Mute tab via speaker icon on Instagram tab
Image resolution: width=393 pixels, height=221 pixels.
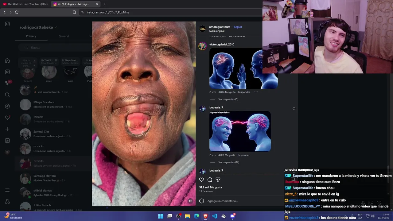coord(59,4)
